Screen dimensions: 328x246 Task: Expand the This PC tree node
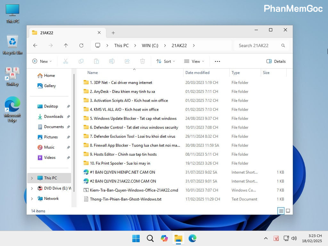tap(32, 178)
